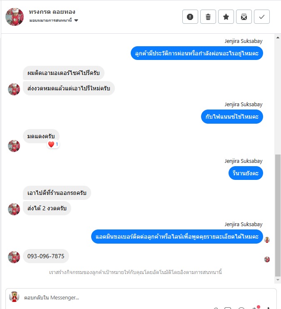This screenshot has height=309, width=281.
Task: Click the chat scrollbar thumb
Action: point(278,215)
